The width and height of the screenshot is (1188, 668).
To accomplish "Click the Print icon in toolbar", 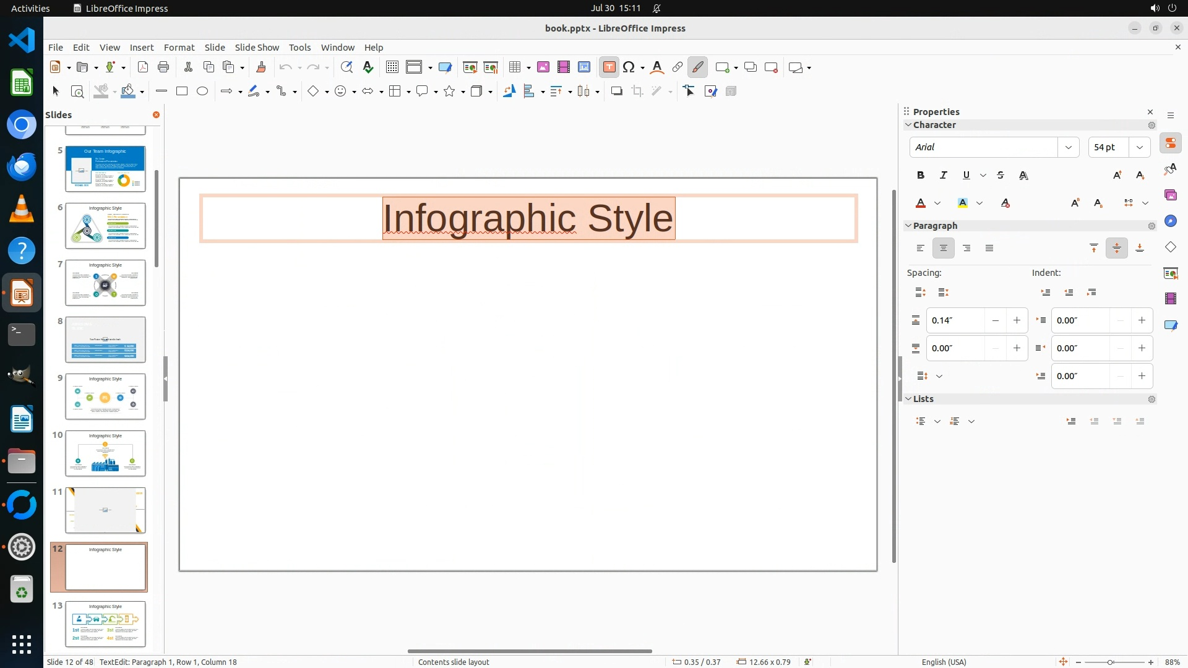I will [163, 67].
